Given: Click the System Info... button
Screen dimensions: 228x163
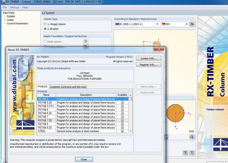Looking at the screenshot, I should click(149, 58).
